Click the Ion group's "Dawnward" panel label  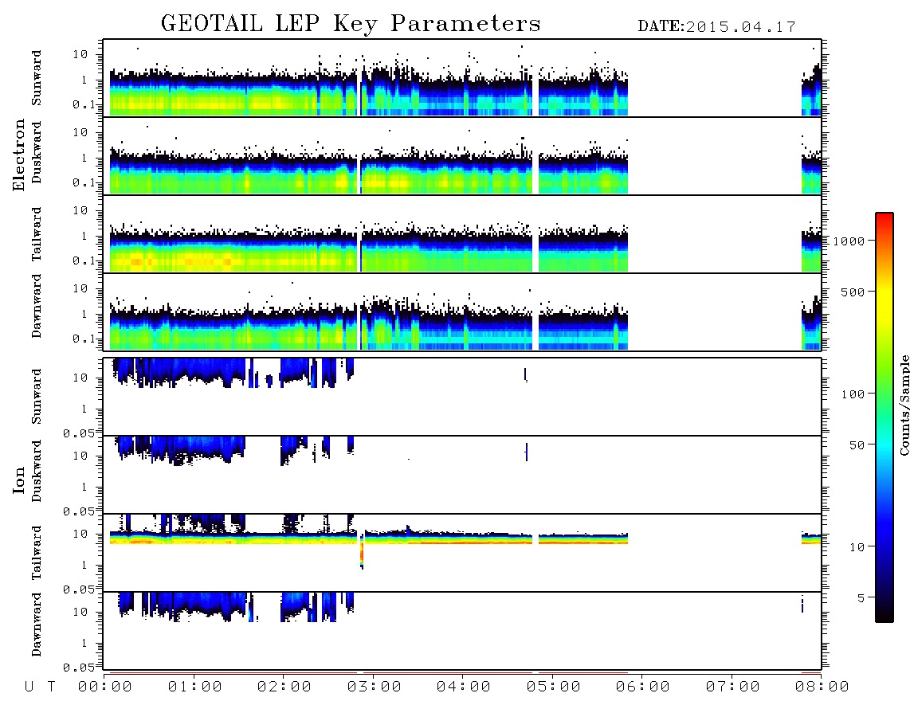coord(36,625)
